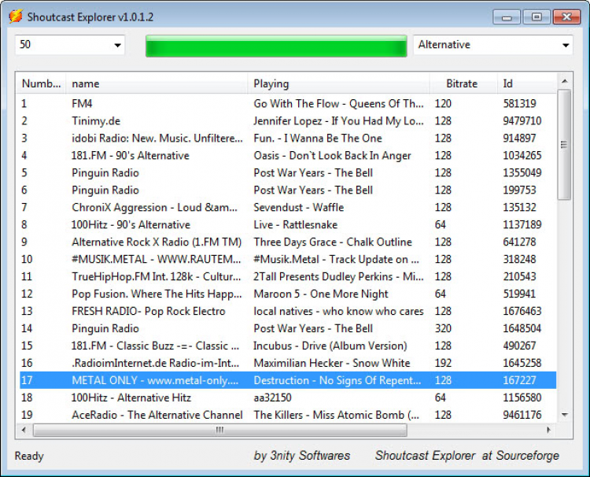590x477 pixels.
Task: Select Pinguin Radio with Id 1355049
Action: pos(288,173)
